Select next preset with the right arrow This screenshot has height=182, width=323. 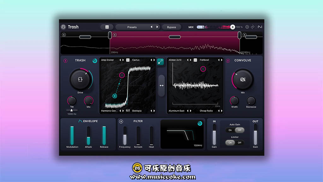click(157, 27)
